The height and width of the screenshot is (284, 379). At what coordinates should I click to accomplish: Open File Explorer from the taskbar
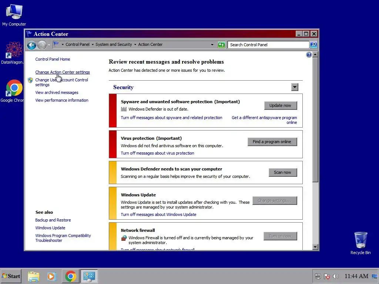click(34, 276)
